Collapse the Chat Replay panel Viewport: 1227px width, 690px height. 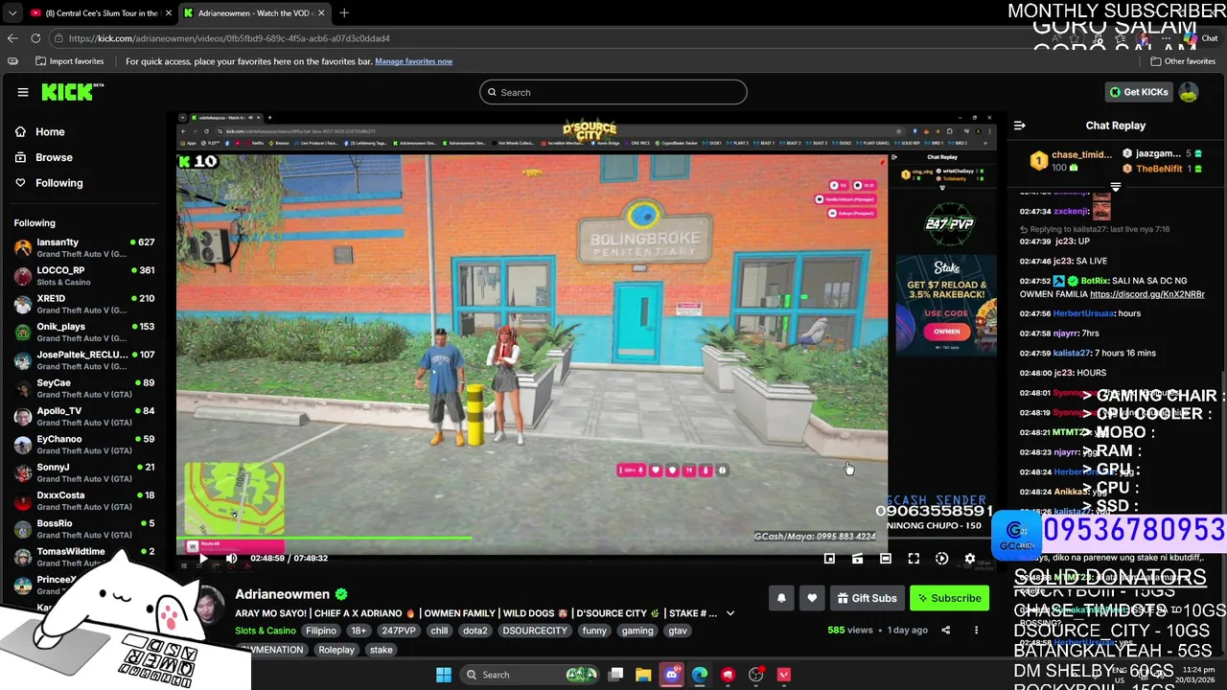1019,126
